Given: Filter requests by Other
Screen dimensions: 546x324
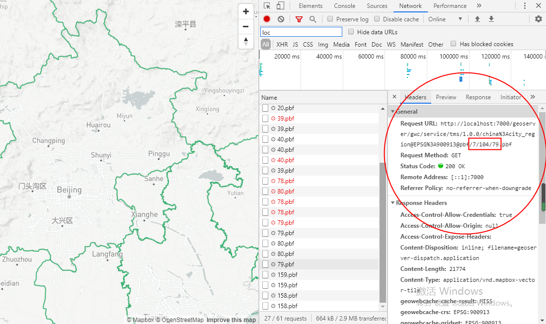Looking at the screenshot, I should point(436,45).
